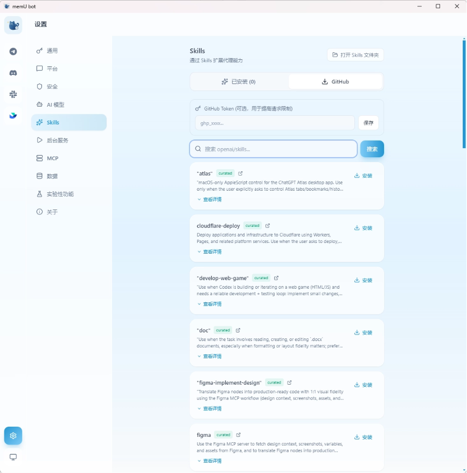Open the 平台 settings section
The image size is (467, 473).
(69, 68)
